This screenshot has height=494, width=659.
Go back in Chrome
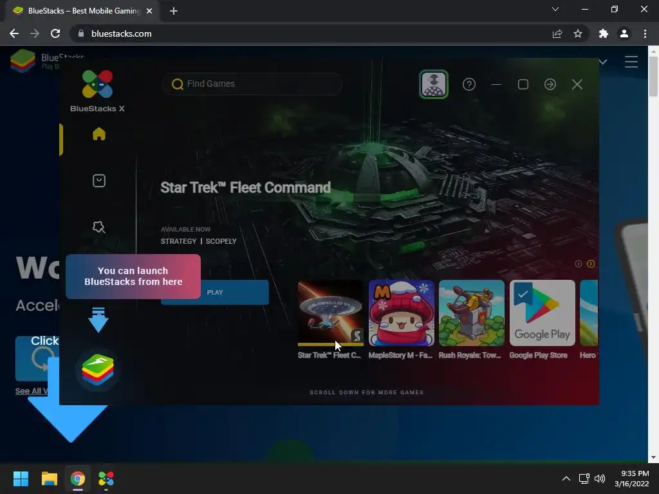[14, 33]
